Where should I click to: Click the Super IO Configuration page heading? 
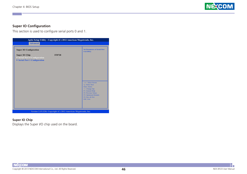[x=32, y=26]
